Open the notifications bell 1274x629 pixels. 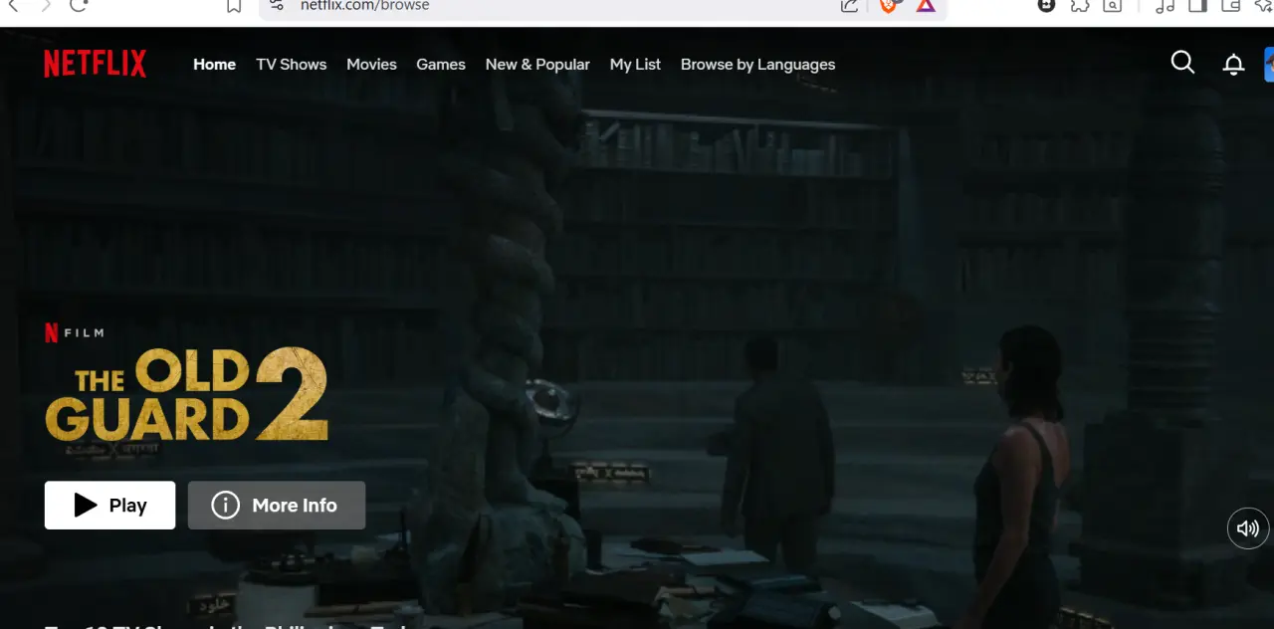point(1233,64)
